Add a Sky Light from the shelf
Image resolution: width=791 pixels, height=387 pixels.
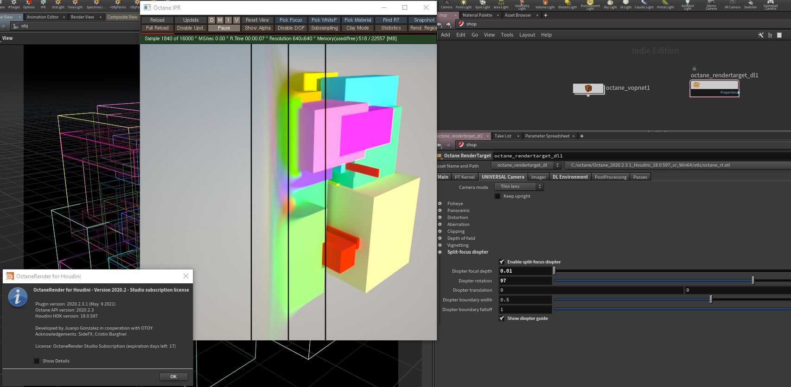[610, 5]
